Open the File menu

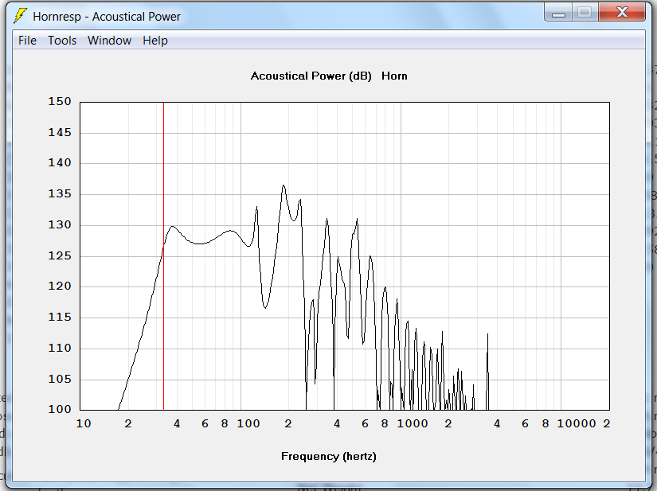(x=27, y=41)
